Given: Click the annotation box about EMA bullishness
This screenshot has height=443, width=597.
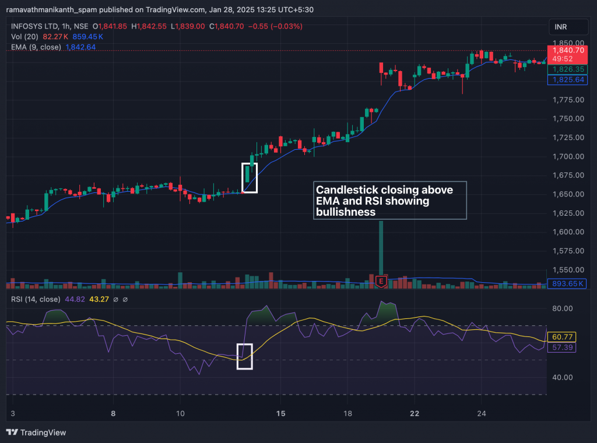Looking at the screenshot, I should coord(389,201).
